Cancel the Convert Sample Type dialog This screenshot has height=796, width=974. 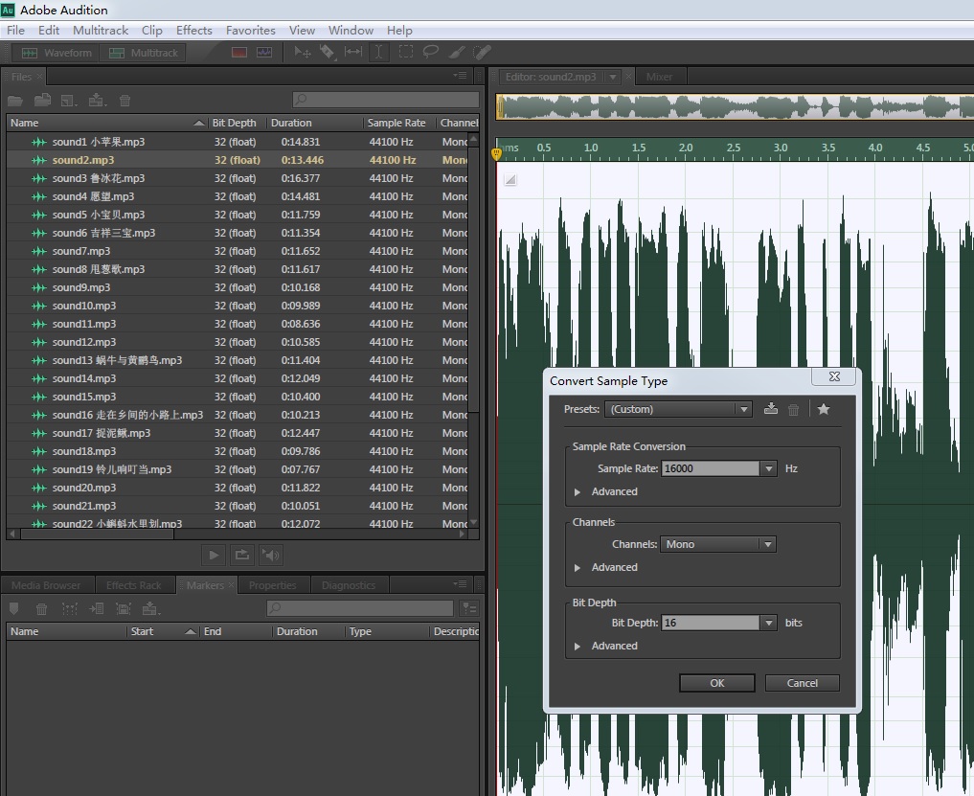click(x=802, y=683)
